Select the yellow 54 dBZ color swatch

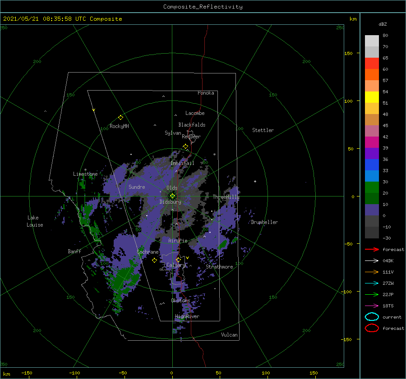coord(372,97)
